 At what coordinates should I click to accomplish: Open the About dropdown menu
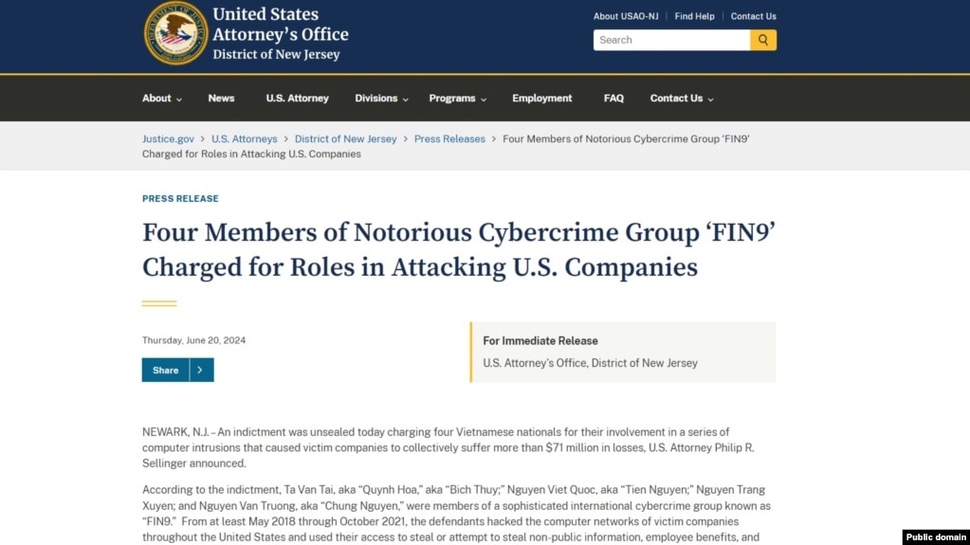coord(162,99)
